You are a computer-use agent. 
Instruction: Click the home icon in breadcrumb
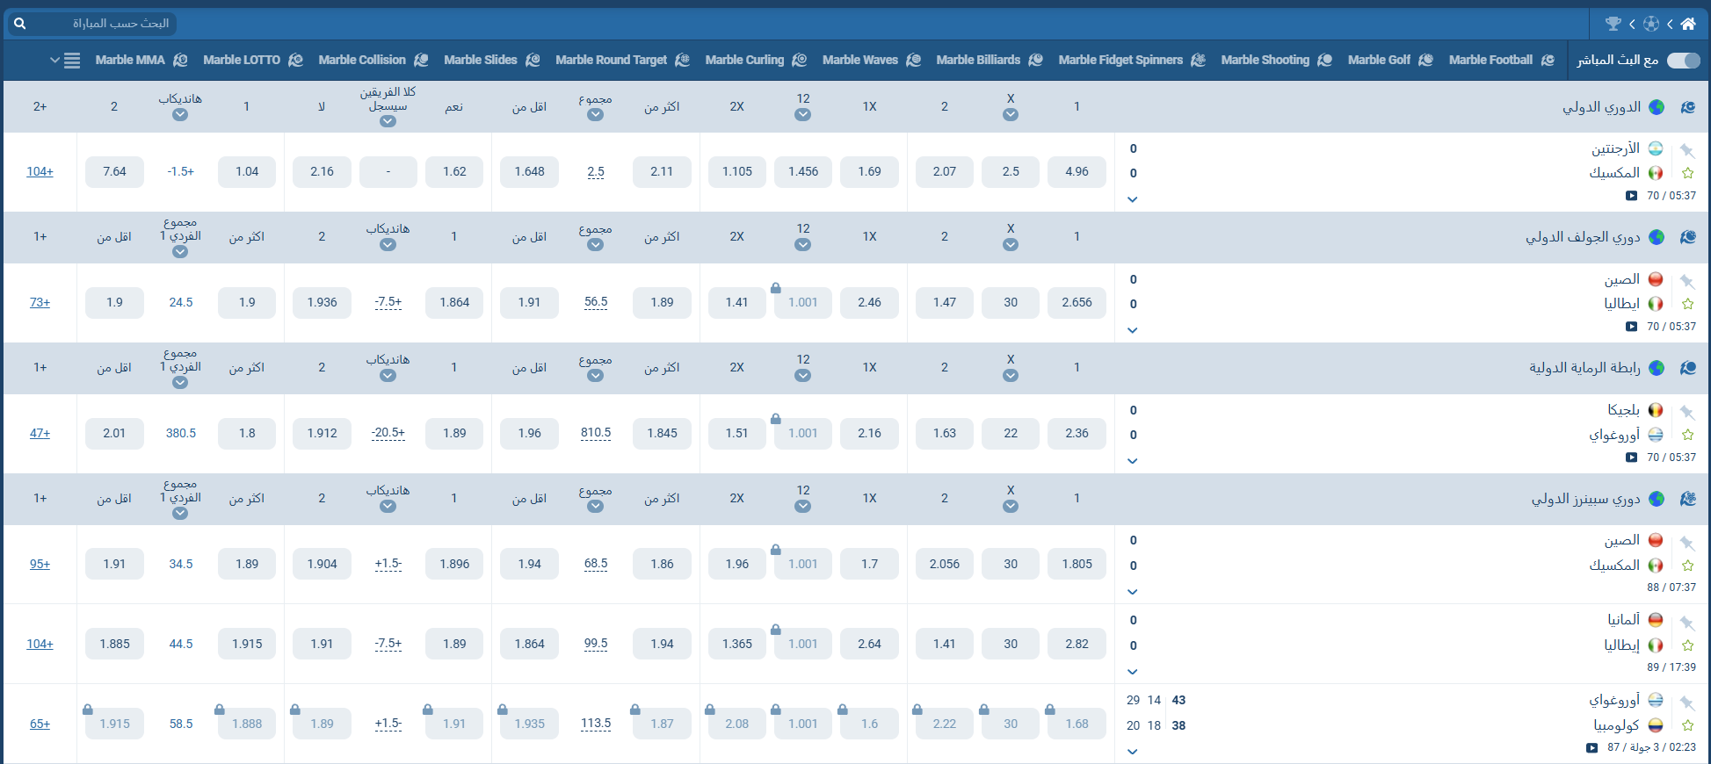tap(1688, 24)
